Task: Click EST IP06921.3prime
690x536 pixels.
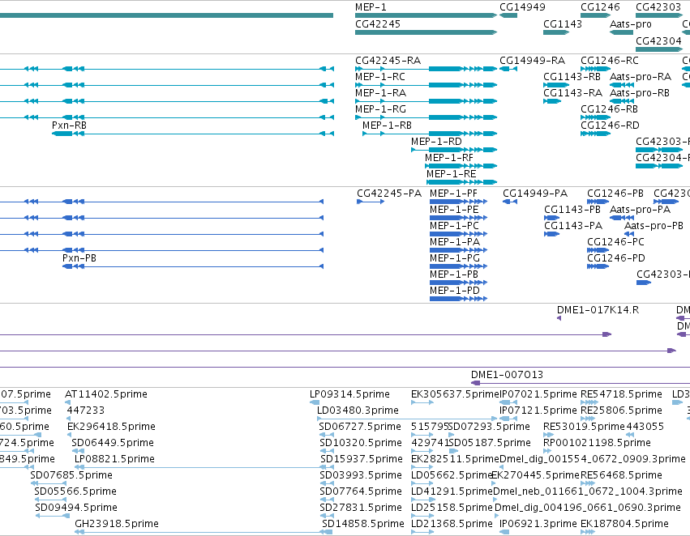Action: pos(538,524)
